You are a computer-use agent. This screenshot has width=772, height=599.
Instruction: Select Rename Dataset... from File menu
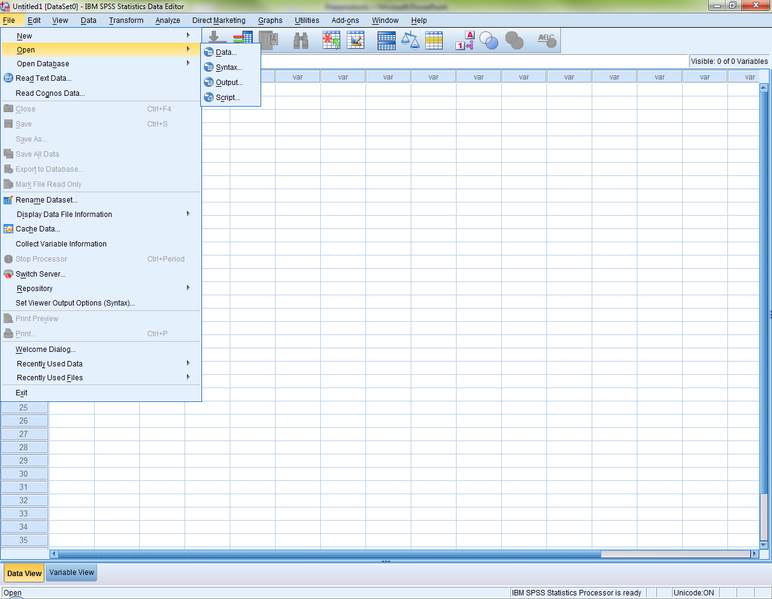(101, 200)
